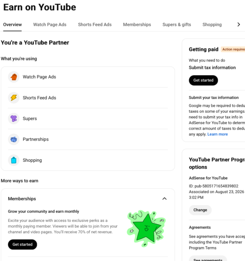Open the Shorts Feed Ads tab

95,25
